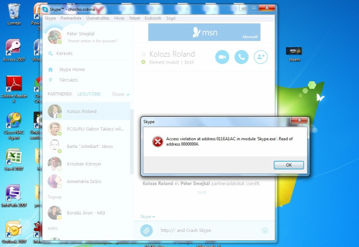
Task: Select Bordás Áron - MSI contact
Action: [x=86, y=213]
